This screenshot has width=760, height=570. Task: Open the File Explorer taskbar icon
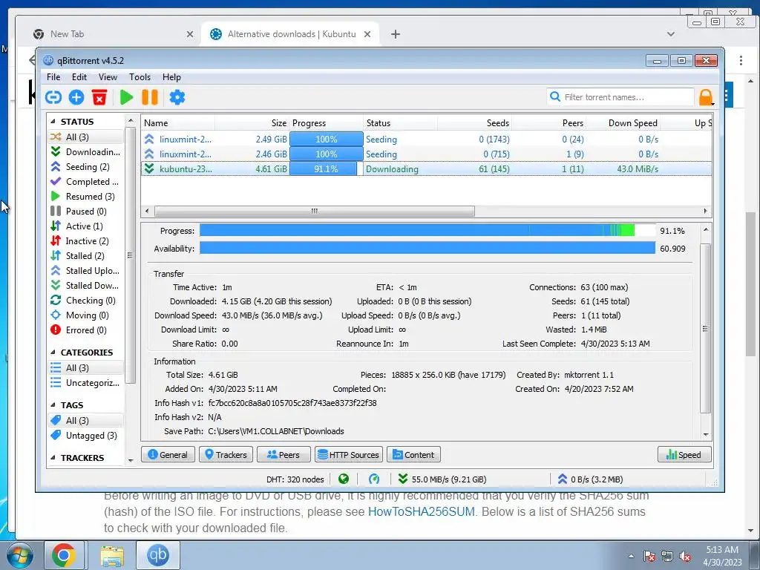point(112,555)
